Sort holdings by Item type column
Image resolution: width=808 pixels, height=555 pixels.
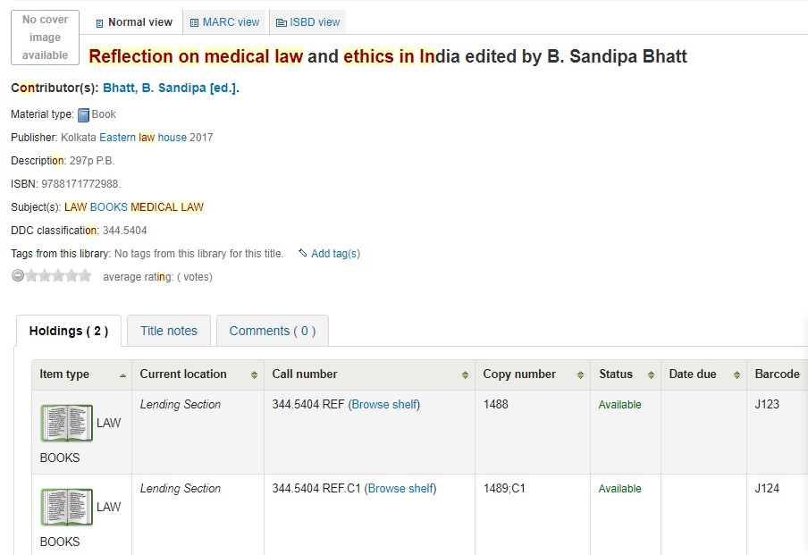pos(80,374)
